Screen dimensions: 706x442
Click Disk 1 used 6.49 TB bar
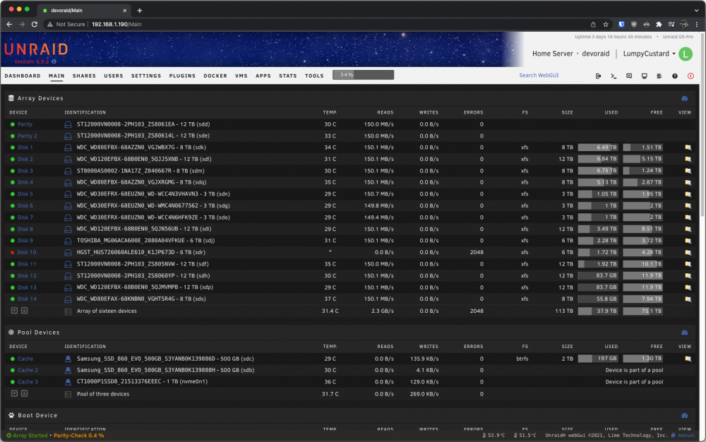pyautogui.click(x=597, y=148)
